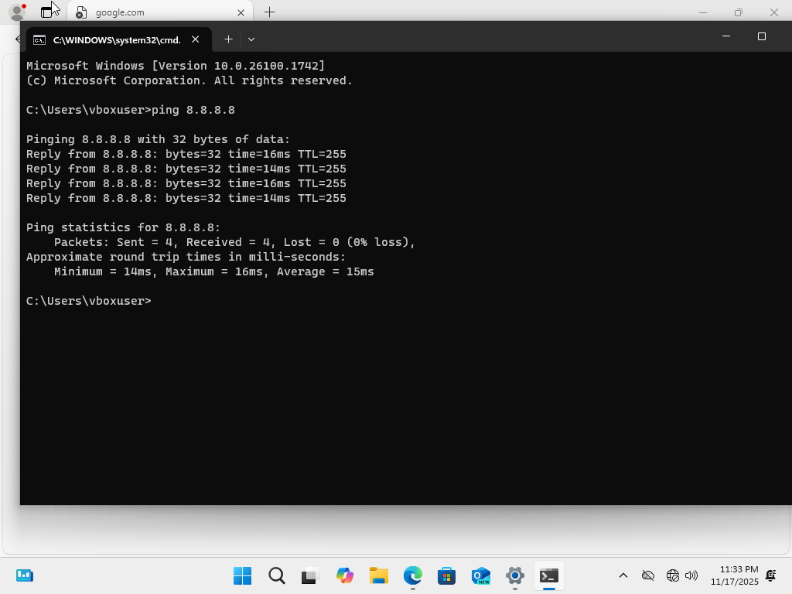The height and width of the screenshot is (594, 792).
Task: Open Outlook from the taskbar
Action: pyautogui.click(x=480, y=575)
